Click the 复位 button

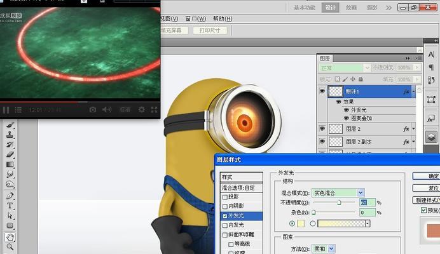[426, 188]
